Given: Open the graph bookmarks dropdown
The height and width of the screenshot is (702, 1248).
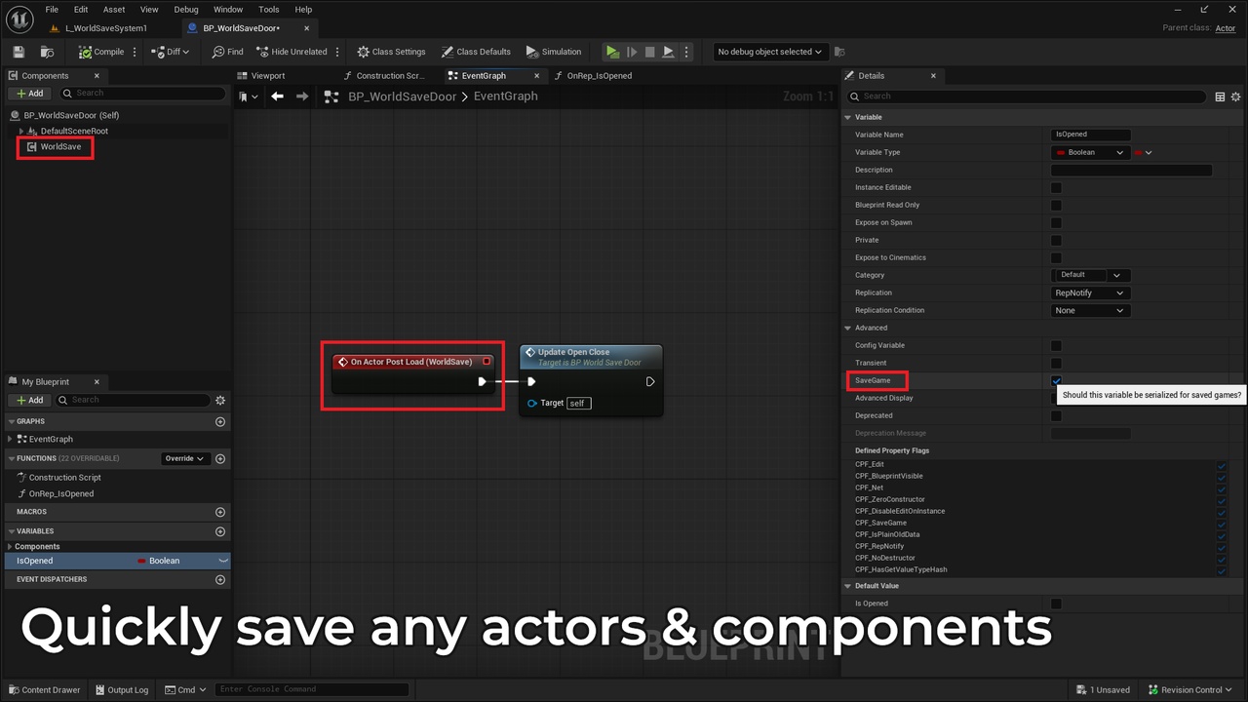Looking at the screenshot, I should pyautogui.click(x=249, y=97).
